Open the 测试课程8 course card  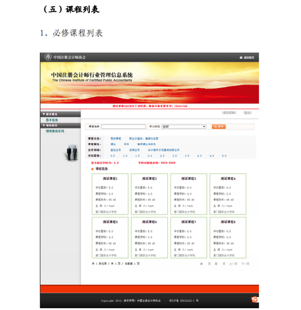[x=228, y=237]
